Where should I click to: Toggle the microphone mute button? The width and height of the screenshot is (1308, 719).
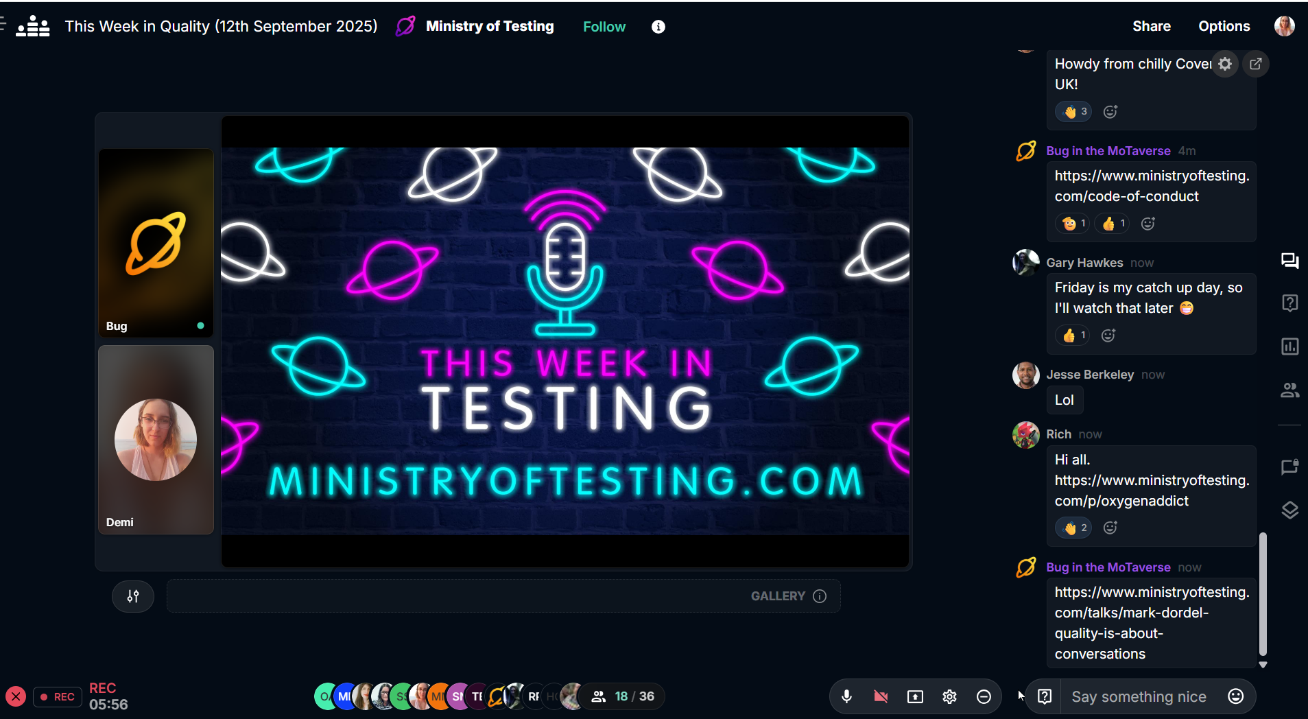pyautogui.click(x=846, y=696)
